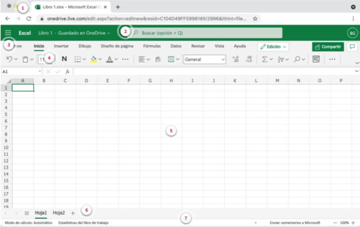Expand the General number format dropdown
Viewport: 360px width, 227px height.
point(223,59)
